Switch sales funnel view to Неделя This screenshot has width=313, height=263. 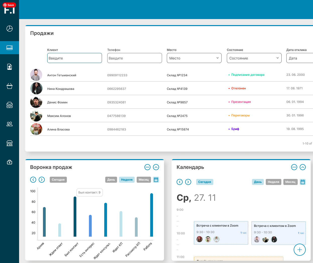coord(127,180)
